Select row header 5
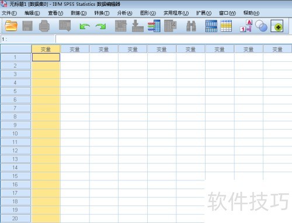 point(16,91)
